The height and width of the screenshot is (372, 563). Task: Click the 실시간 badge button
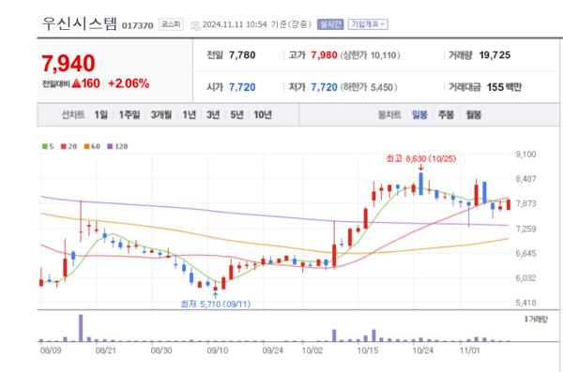point(330,24)
